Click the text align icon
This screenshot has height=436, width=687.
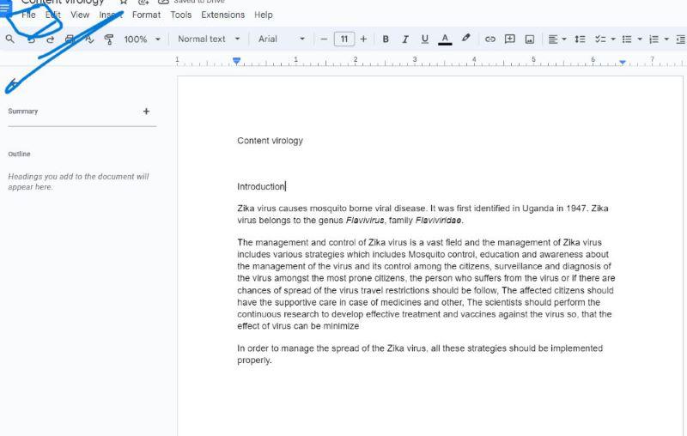click(553, 39)
